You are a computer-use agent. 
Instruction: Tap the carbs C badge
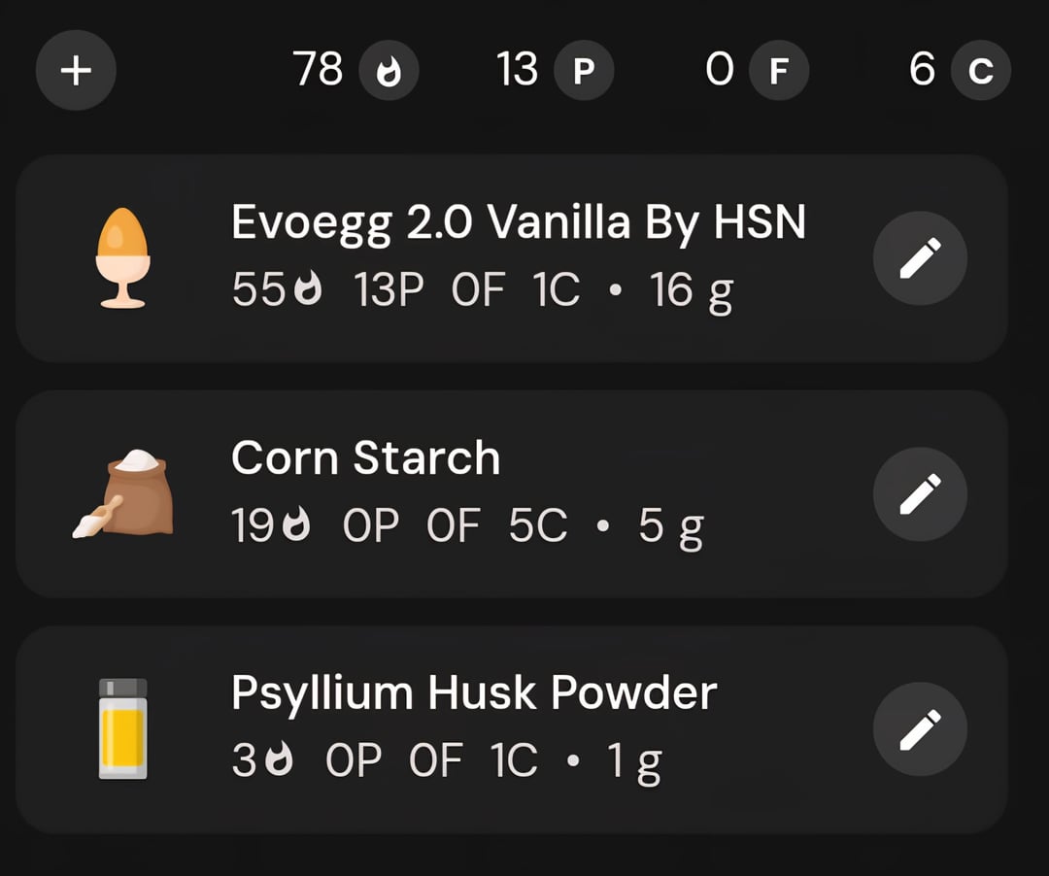click(x=981, y=72)
